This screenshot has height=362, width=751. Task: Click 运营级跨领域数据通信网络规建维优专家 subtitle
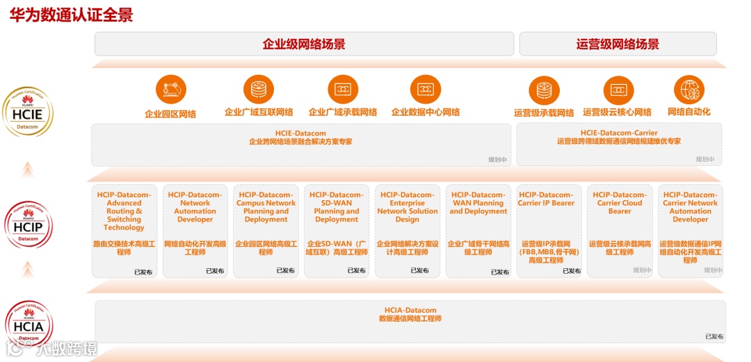point(619,141)
